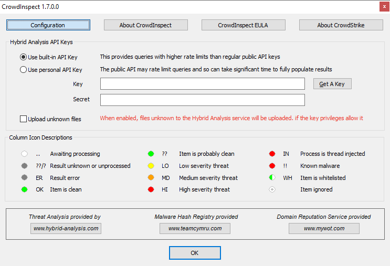This screenshot has height=266, width=390.
Task: Click 'Malware Hash Registry provided' text
Action: [196, 217]
